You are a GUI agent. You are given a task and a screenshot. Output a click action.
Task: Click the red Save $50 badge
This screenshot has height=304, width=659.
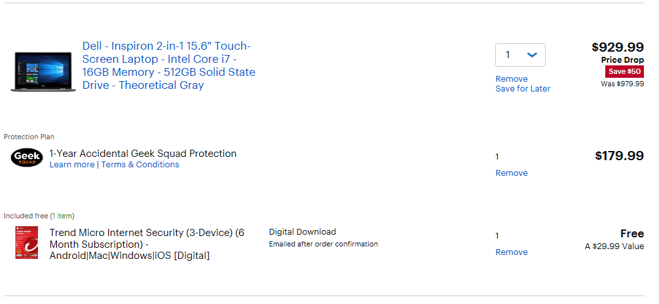pos(624,72)
